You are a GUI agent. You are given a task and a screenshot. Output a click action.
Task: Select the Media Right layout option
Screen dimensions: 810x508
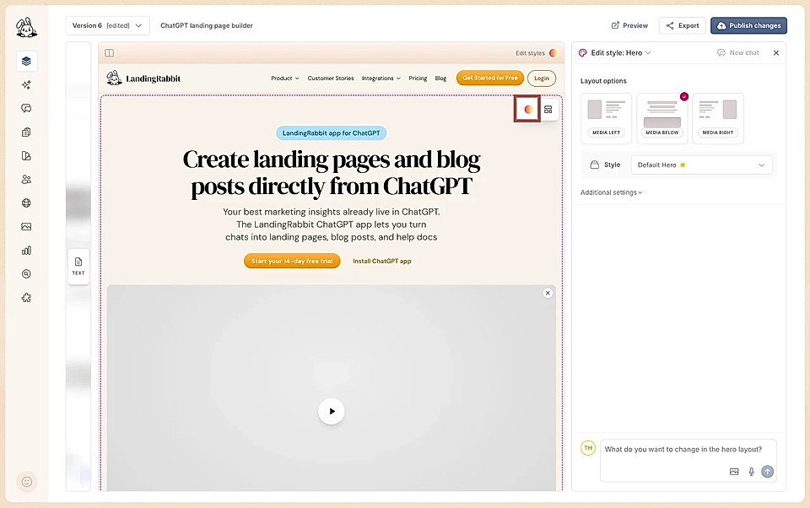[717, 118]
